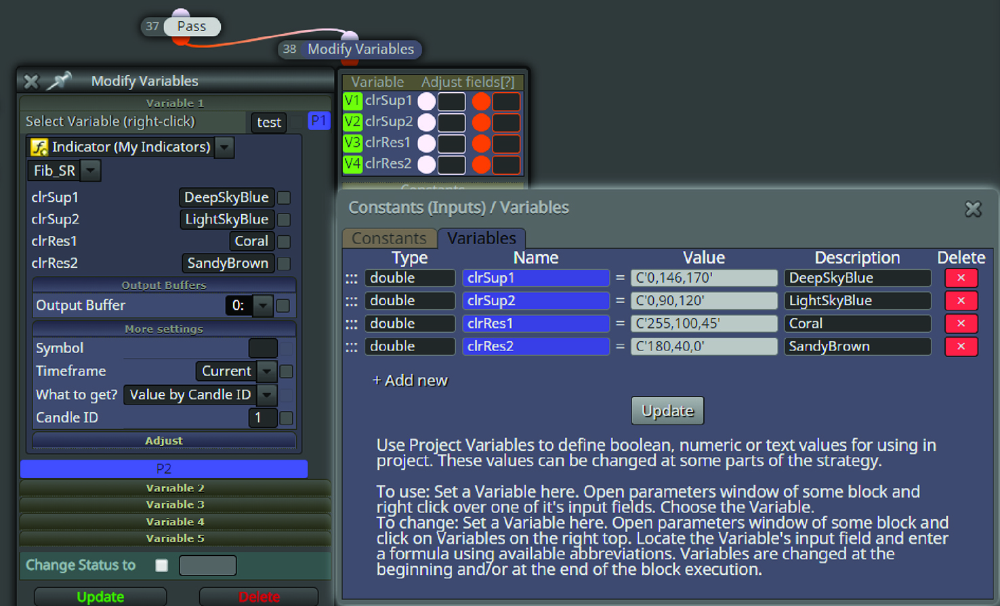The width and height of the screenshot is (1000, 606).
Task: Open the Value by Candle ID dropdown
Action: tap(267, 395)
